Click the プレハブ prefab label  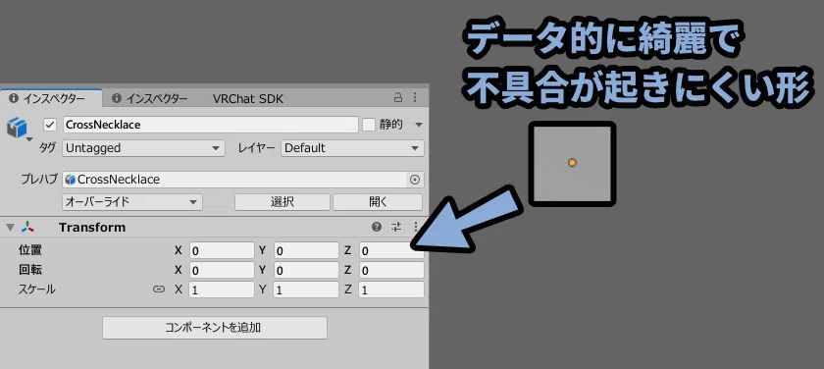tap(39, 180)
